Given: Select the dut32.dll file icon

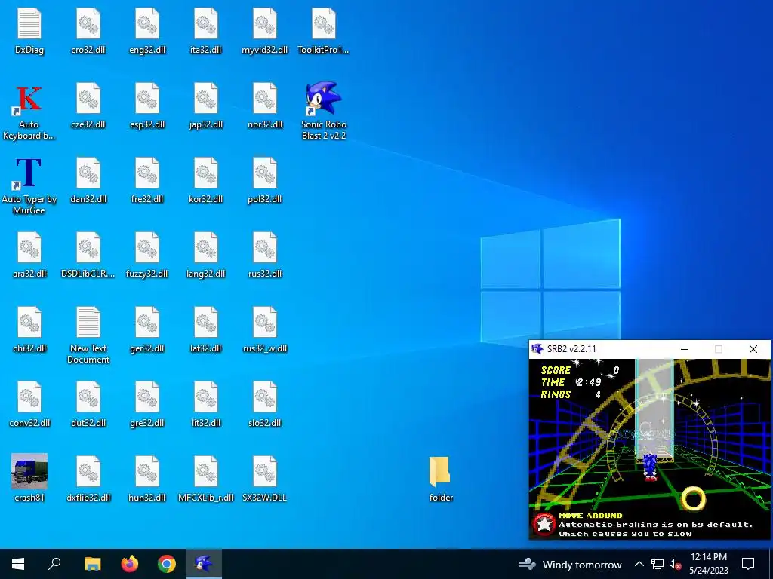Looking at the screenshot, I should (88, 397).
